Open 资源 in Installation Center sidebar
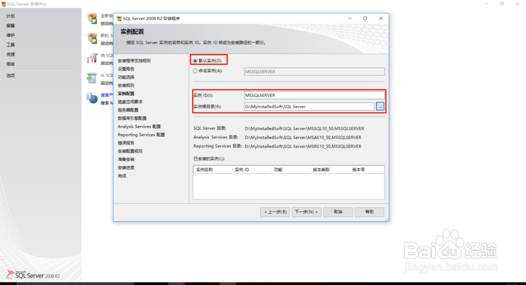 pyautogui.click(x=11, y=54)
